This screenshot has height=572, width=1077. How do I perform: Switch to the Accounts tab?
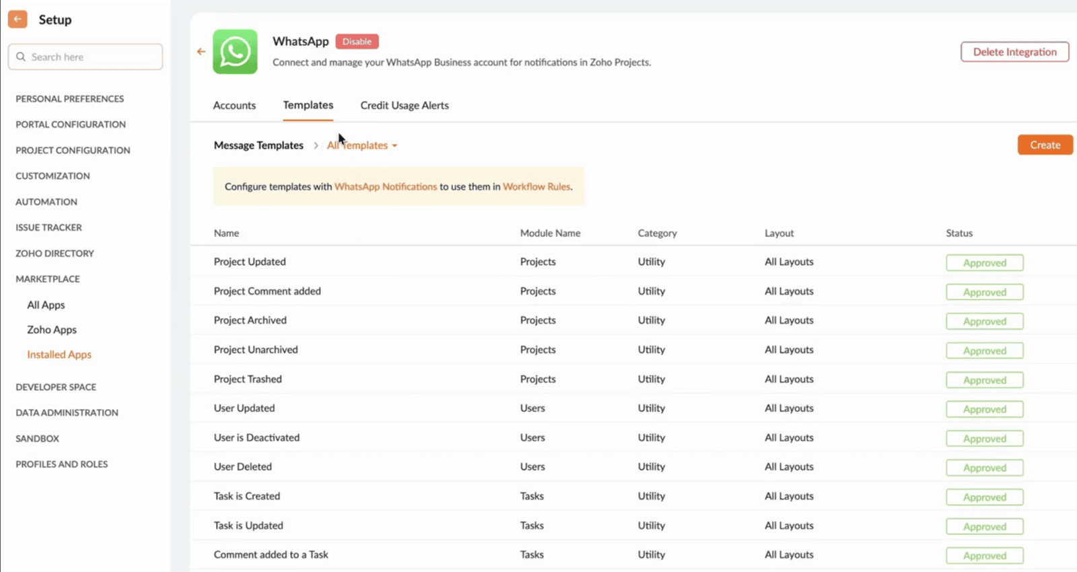pyautogui.click(x=234, y=106)
